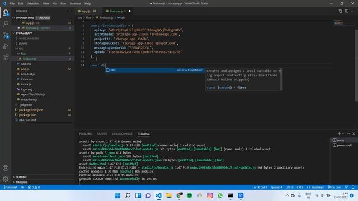Switch to the Problems panel tab
358x201 pixels.
click(x=86, y=134)
